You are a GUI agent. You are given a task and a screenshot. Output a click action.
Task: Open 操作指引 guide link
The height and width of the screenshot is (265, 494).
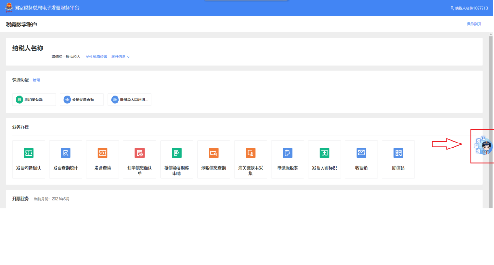point(473,24)
